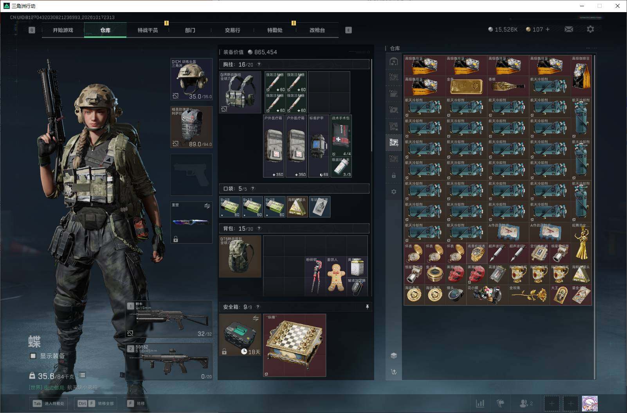Select the 战术手术包 surgical kit

click(x=341, y=136)
